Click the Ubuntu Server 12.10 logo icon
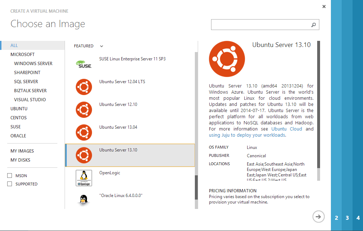Screen dimensions: 363x231 pyautogui.click(x=84, y=110)
